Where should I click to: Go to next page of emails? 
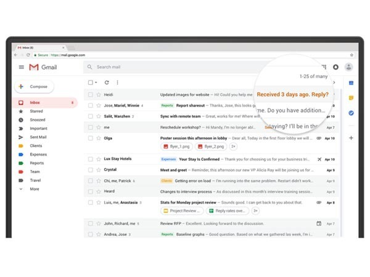click(x=334, y=82)
